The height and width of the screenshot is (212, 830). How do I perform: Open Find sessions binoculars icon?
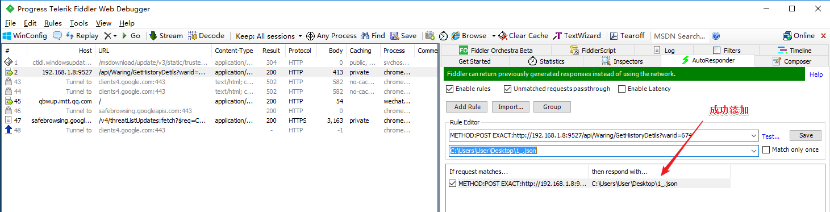coord(365,35)
